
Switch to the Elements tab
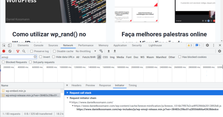pos(23,45)
